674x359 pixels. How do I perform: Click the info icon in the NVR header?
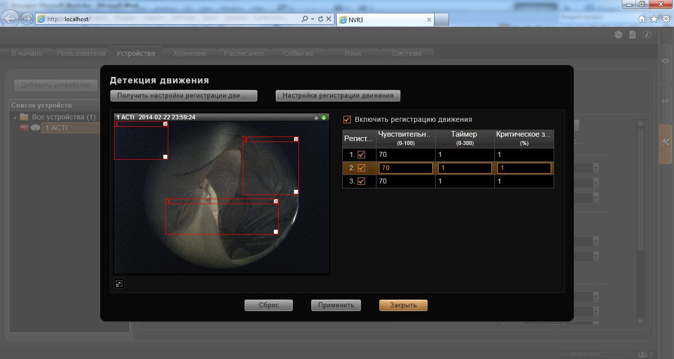pyautogui.click(x=646, y=35)
